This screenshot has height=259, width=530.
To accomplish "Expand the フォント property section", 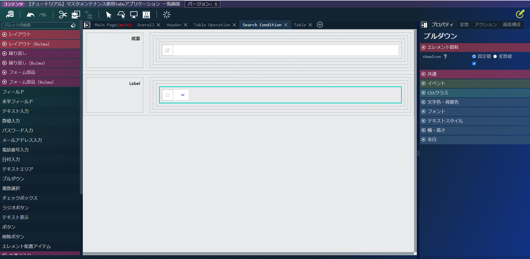I will (475, 111).
